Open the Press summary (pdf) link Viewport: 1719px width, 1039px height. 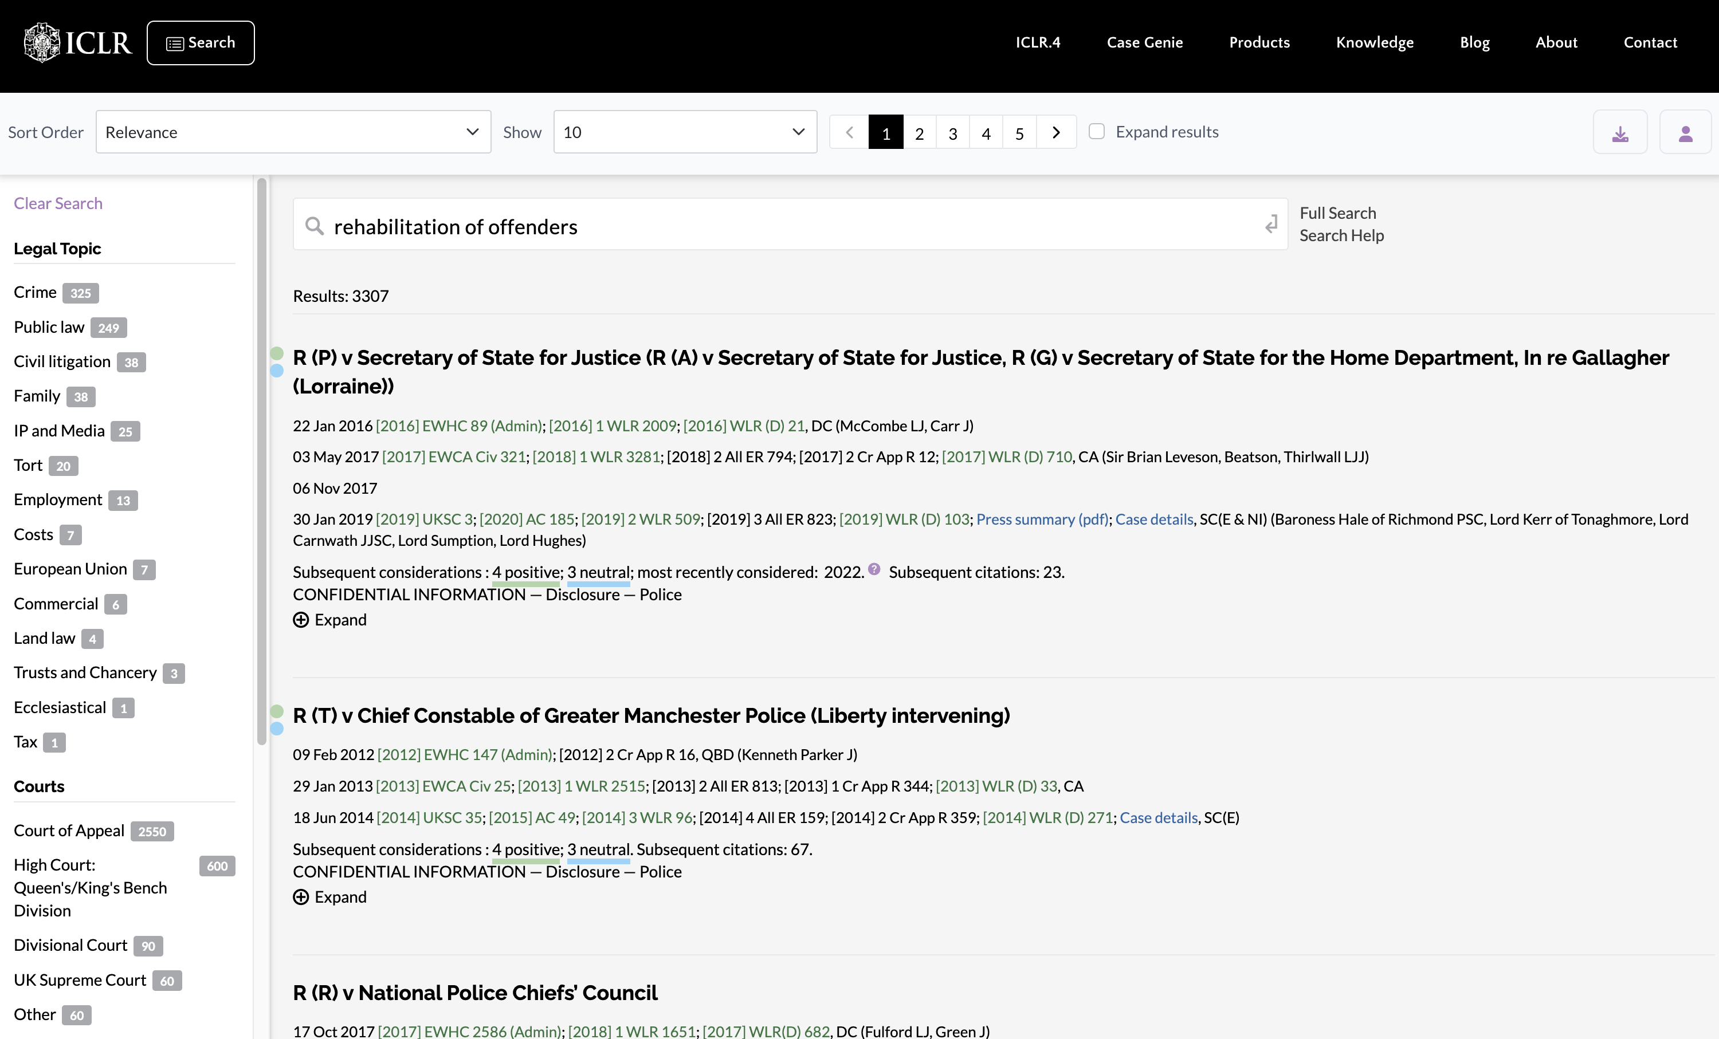tap(1041, 519)
